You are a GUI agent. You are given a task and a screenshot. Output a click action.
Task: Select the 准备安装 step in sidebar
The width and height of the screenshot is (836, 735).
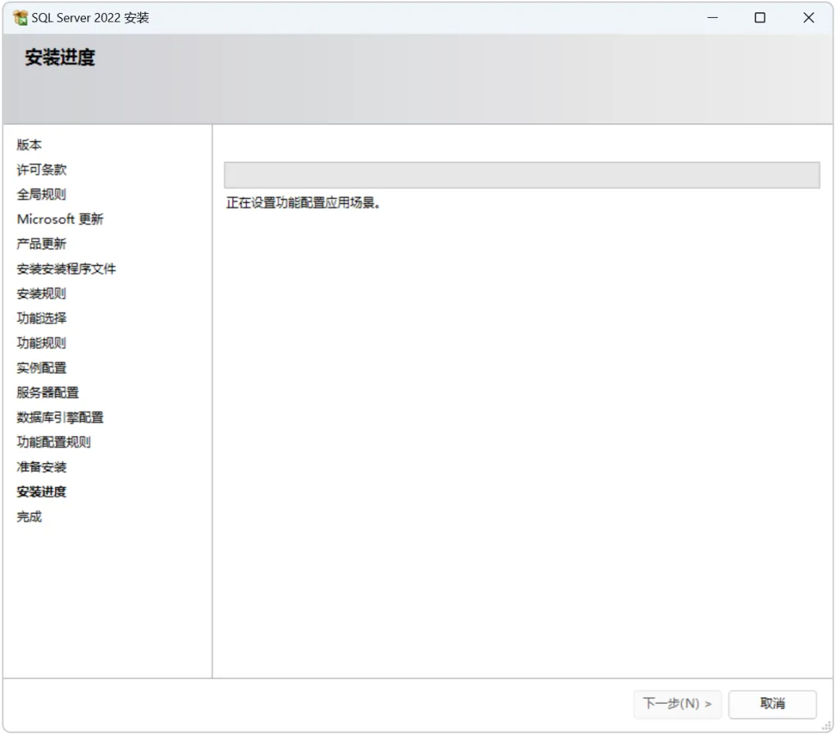click(x=42, y=467)
